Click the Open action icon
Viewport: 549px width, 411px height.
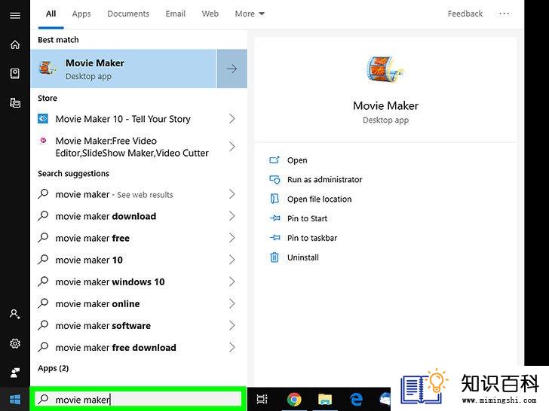pyautogui.click(x=274, y=160)
